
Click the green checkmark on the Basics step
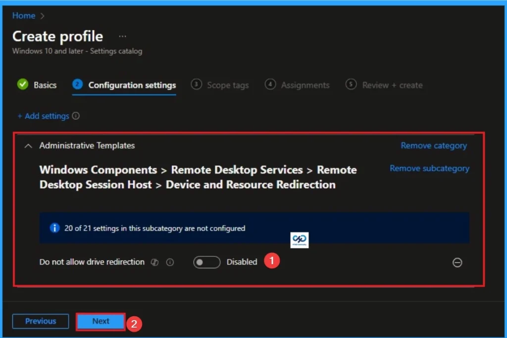coord(22,85)
